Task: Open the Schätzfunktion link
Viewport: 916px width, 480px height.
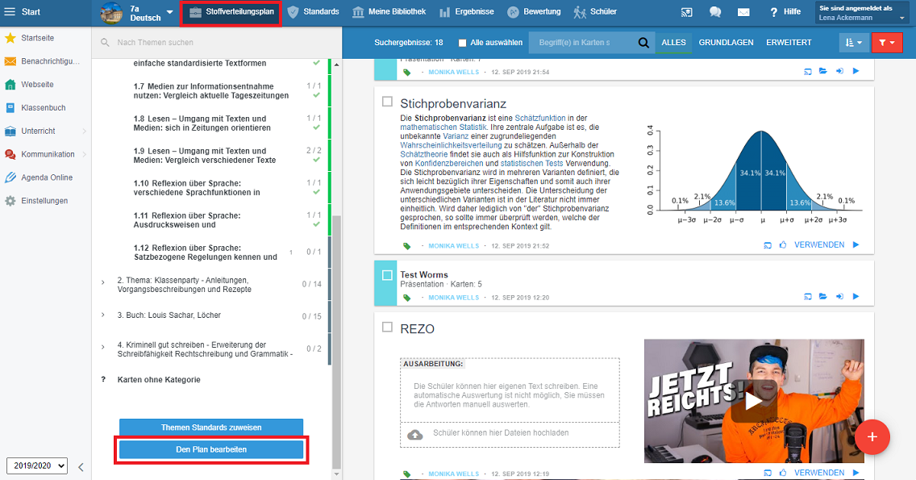Action: 539,118
